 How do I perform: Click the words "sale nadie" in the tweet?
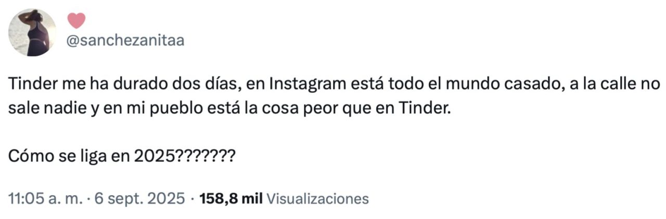pyautogui.click(x=44, y=109)
